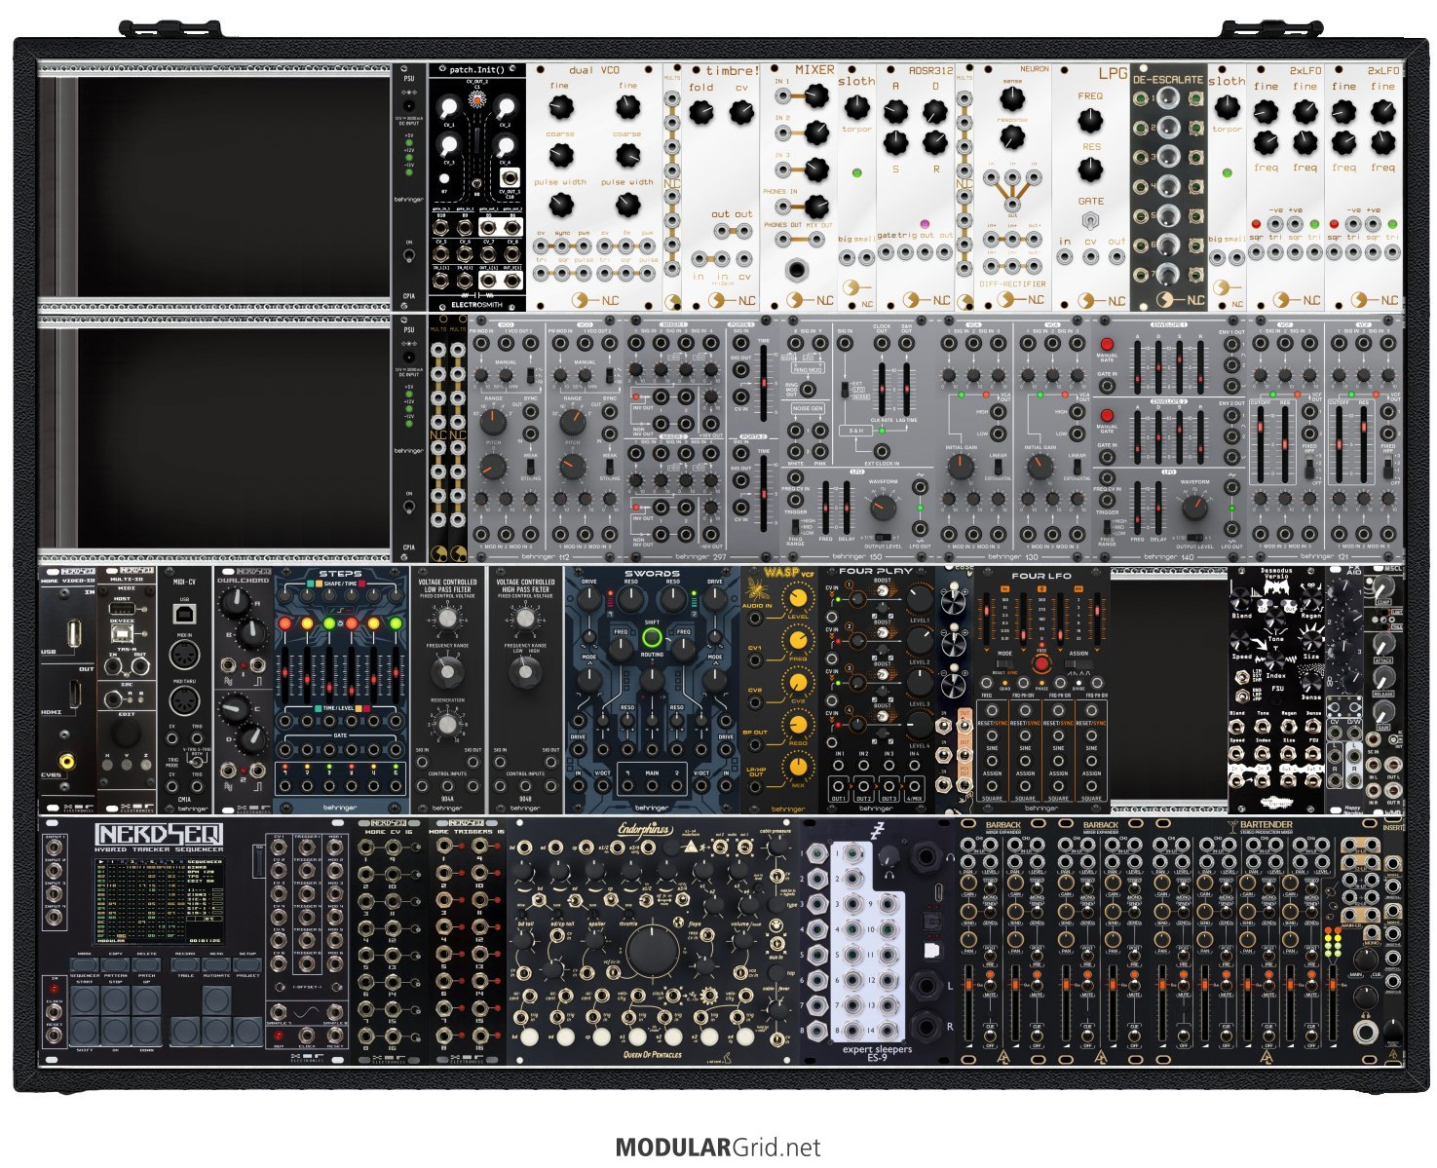Click jack 1 on More CV 16 module
Image resolution: width=1437 pixels, height=1168 pixels.
(368, 848)
